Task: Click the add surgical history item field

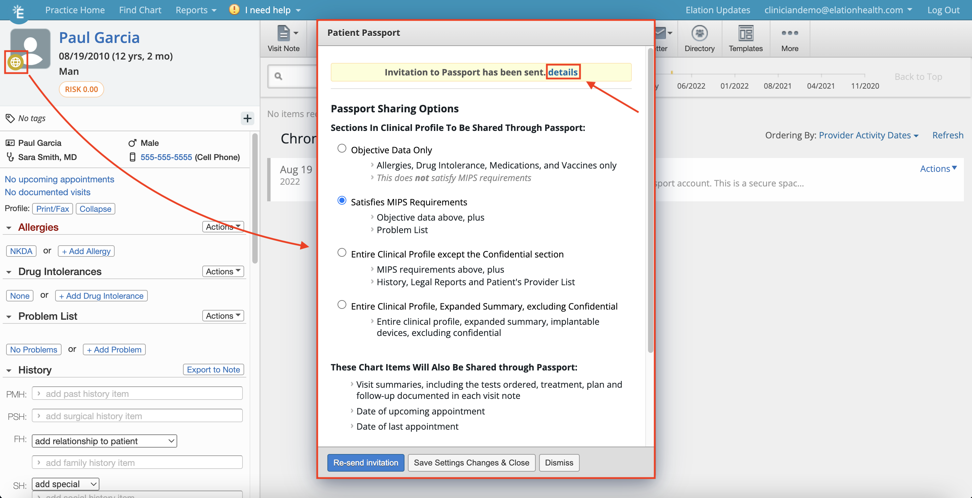Action: pyautogui.click(x=137, y=416)
